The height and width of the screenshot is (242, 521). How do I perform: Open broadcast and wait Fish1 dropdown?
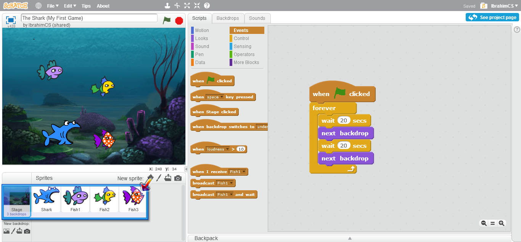225,195
